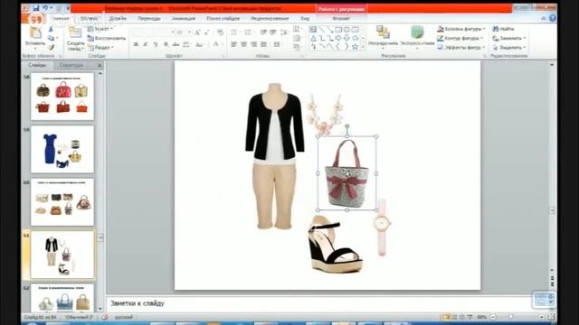Save the presentation with the floppy disk icon
This screenshot has width=579, height=325.
point(36,8)
